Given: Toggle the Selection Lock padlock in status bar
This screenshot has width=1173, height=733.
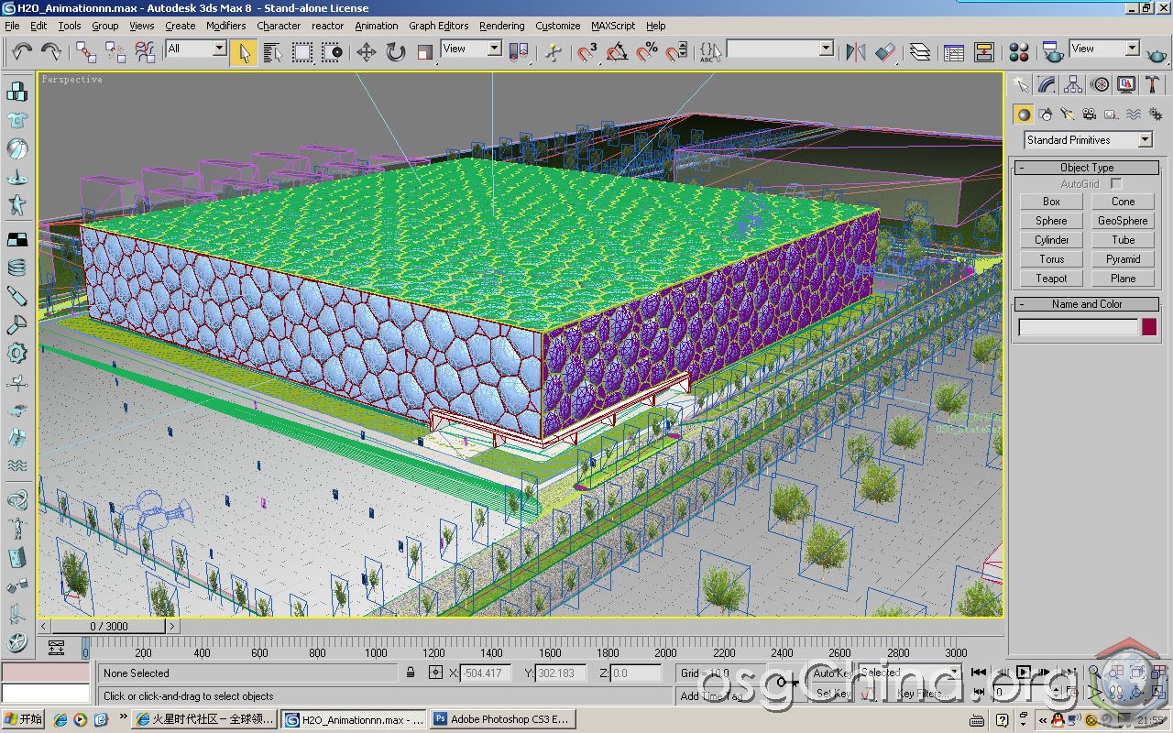Looking at the screenshot, I should 411,673.
